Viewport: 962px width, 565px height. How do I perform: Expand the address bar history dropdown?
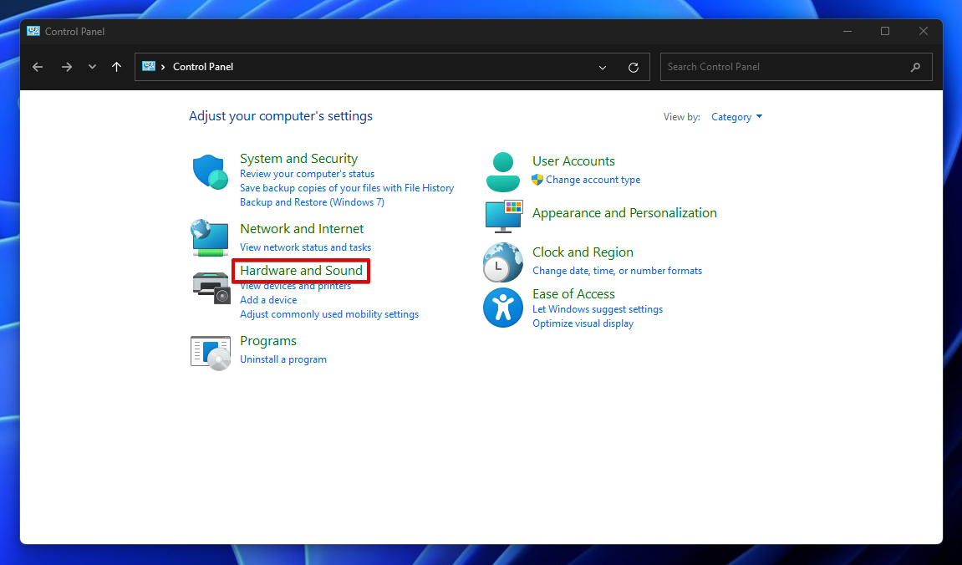[x=603, y=68]
